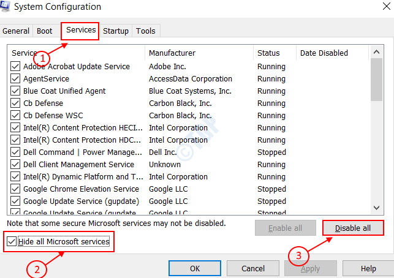This screenshot has width=394, height=278.
Task: Toggle Intel Content Protection HECI checkbox
Action: pos(15,128)
